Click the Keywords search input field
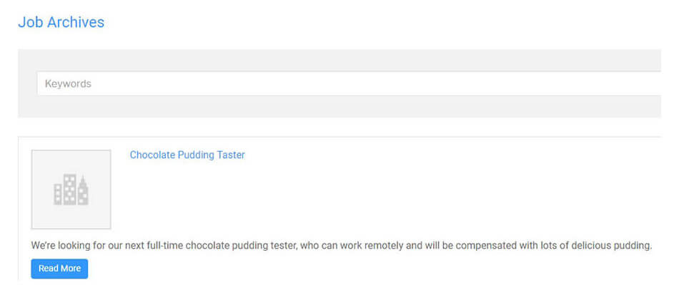Image resolution: width=679 pixels, height=285 pixels. coord(343,83)
